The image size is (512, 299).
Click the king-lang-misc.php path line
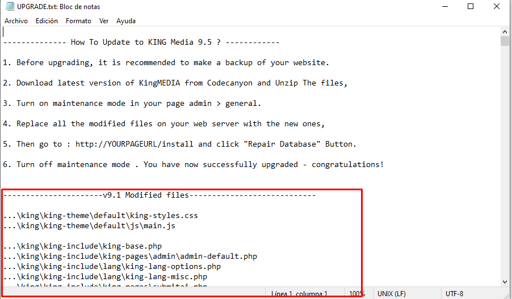click(105, 277)
